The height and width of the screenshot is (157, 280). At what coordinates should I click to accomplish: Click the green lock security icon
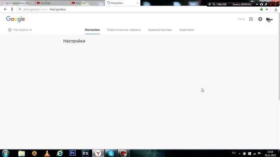click(x=262, y=9)
